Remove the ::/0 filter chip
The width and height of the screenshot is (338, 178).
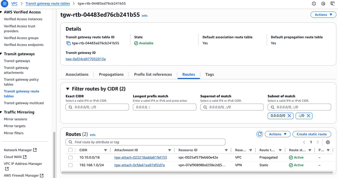[308, 116]
